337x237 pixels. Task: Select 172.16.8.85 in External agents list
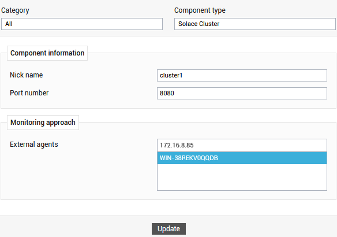coord(242,145)
